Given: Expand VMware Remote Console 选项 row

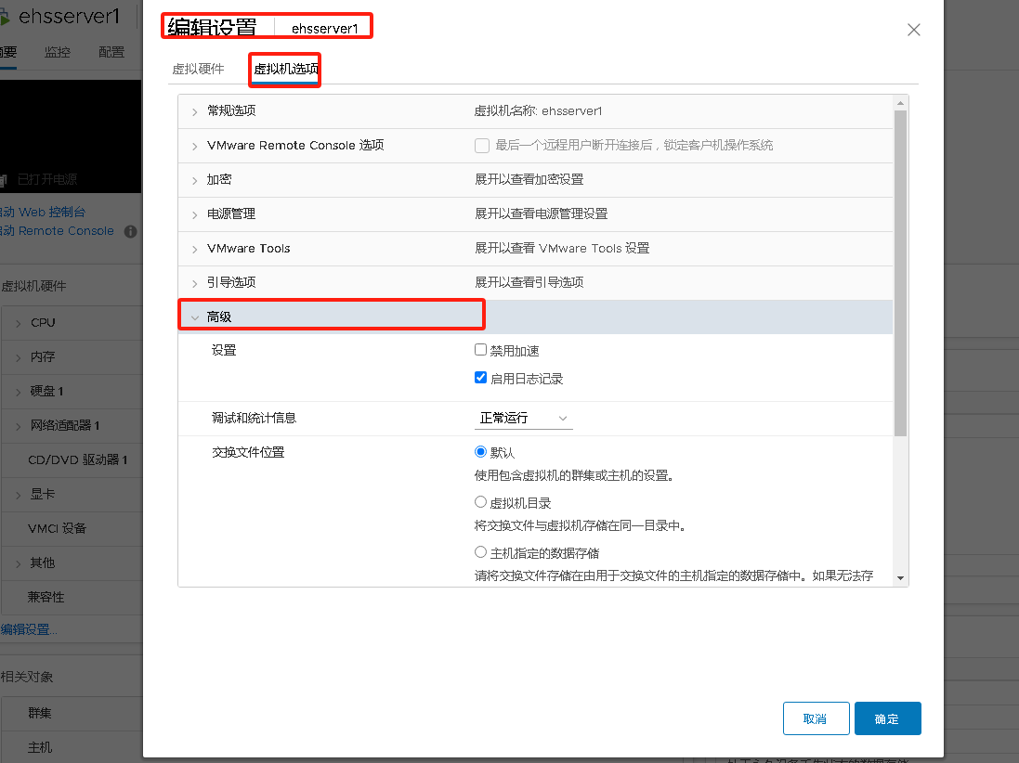Looking at the screenshot, I should (x=194, y=146).
